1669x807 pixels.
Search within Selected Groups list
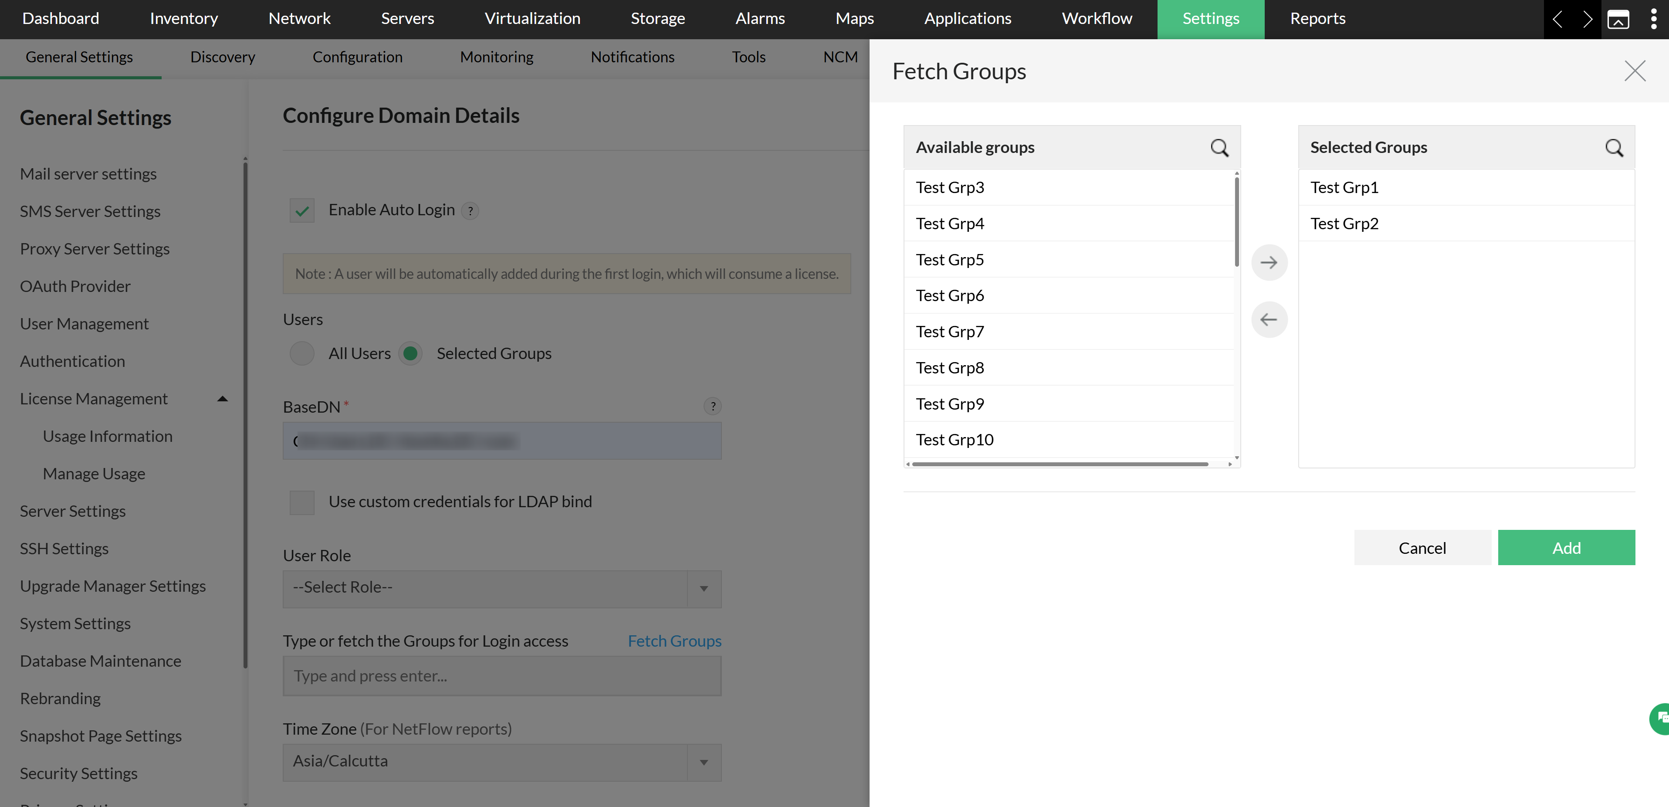pyautogui.click(x=1614, y=148)
